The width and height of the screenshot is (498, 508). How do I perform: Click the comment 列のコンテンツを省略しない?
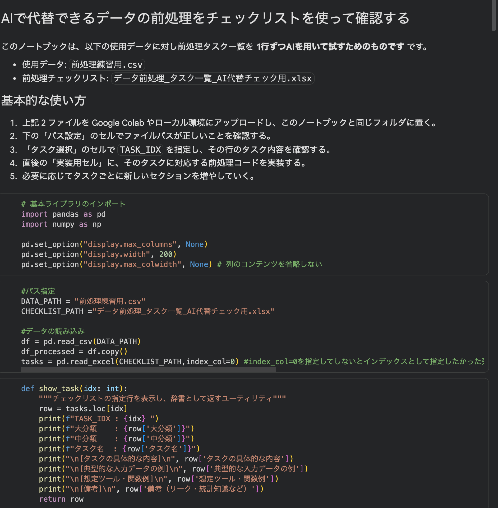270,264
